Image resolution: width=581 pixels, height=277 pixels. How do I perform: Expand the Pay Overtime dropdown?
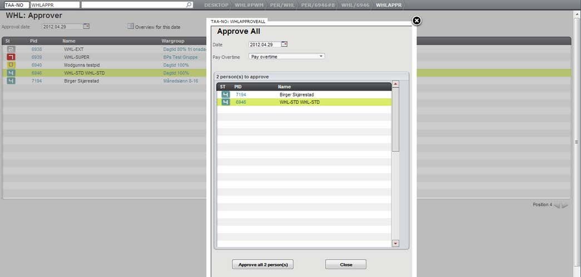[321, 56]
